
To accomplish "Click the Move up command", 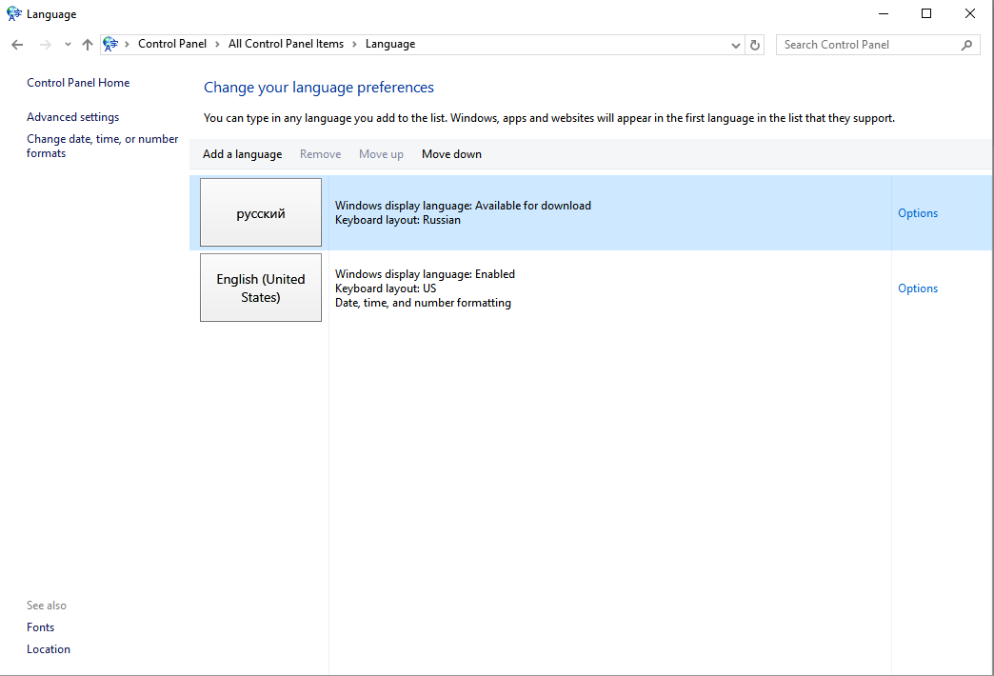I will [381, 154].
